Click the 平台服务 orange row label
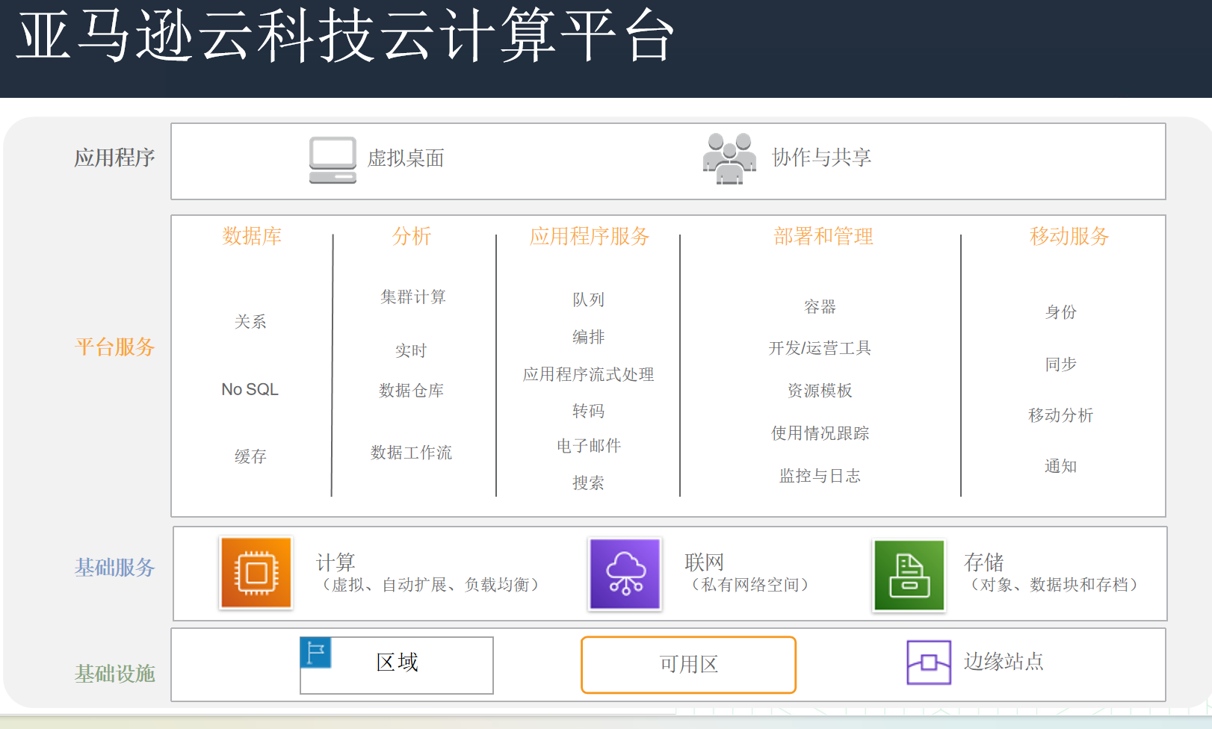Viewport: 1212px width, 729px height. (x=114, y=347)
